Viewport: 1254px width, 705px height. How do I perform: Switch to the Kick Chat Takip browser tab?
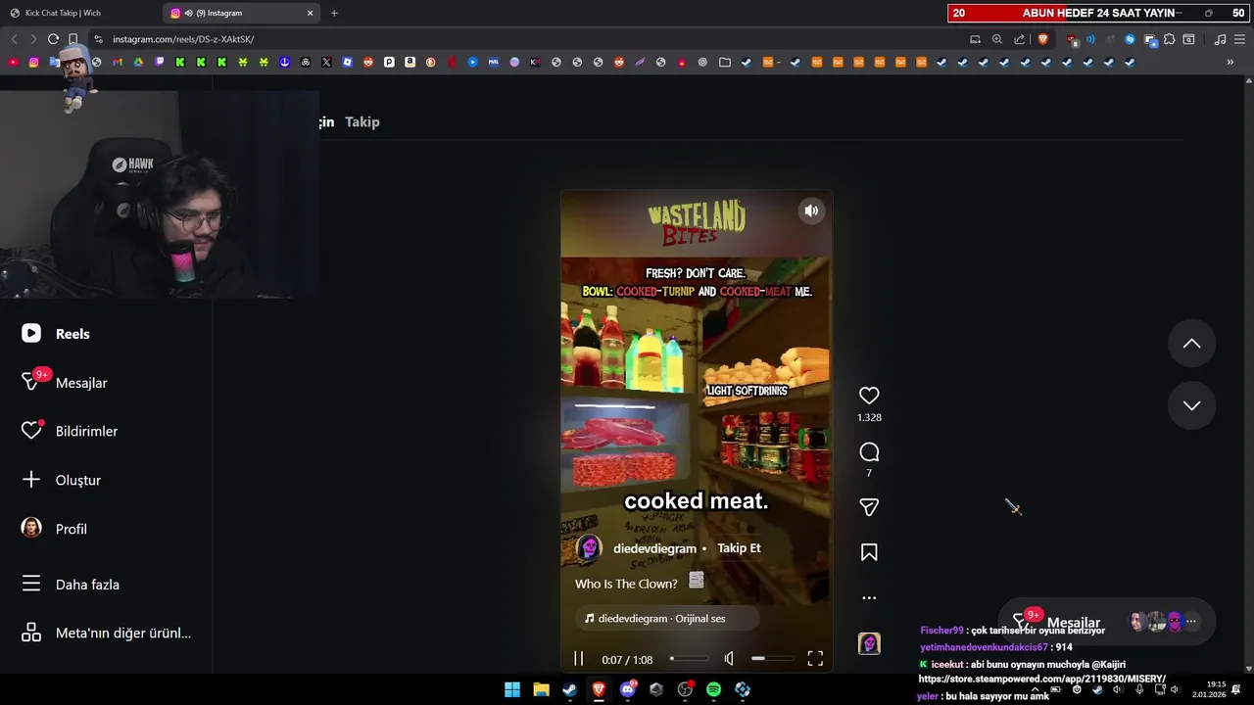78,13
